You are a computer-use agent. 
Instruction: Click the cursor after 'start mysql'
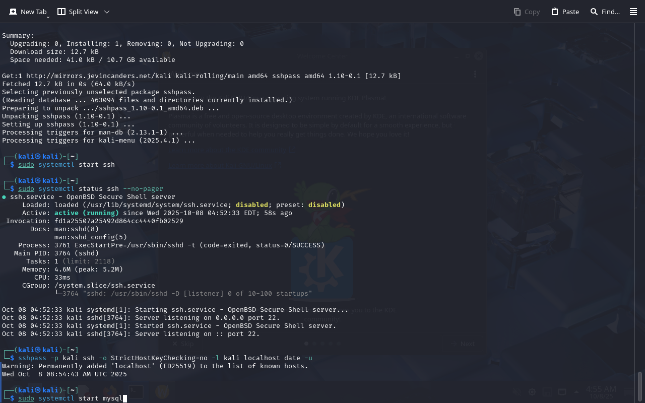coord(124,398)
